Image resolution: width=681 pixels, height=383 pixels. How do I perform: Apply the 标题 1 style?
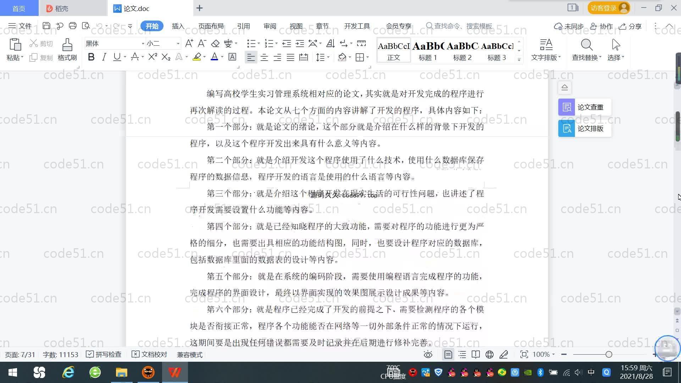coord(428,51)
